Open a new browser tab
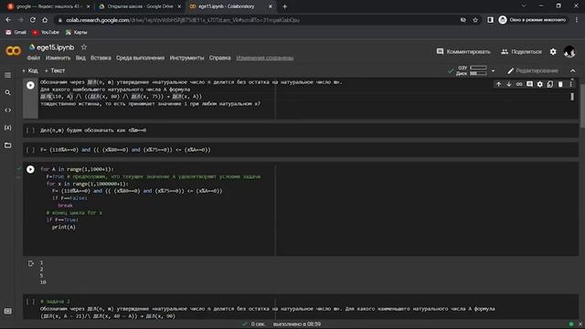Viewport: 585px width, 329px height. 284,6
